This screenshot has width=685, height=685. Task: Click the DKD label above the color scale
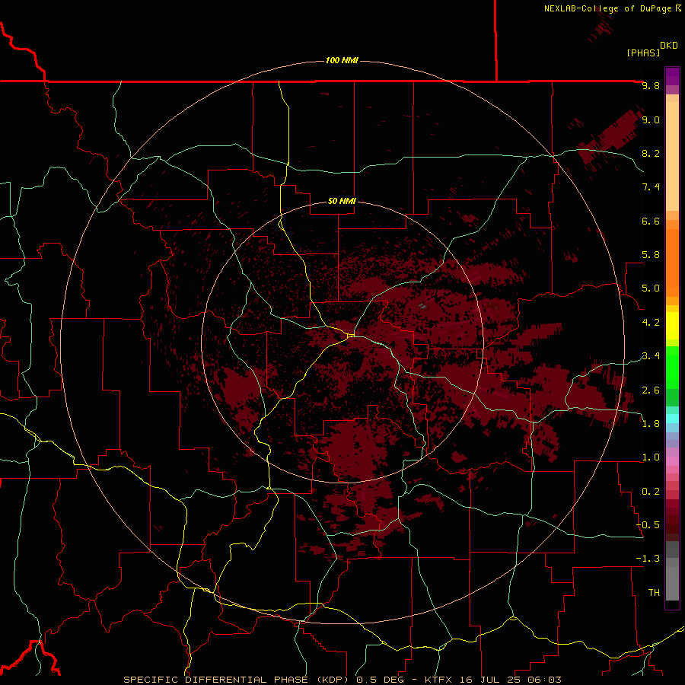pos(669,46)
